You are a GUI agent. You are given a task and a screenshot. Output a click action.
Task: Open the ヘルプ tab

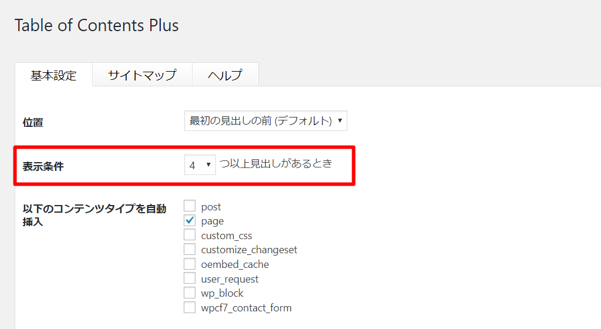point(225,75)
